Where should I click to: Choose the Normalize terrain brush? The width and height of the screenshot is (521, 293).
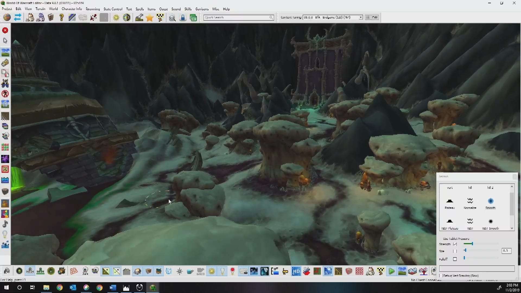[x=470, y=201]
